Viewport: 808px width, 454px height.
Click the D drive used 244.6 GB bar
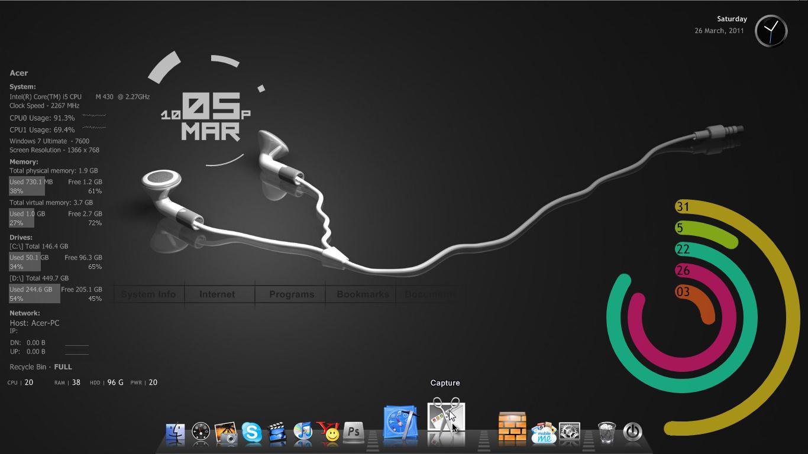pos(34,294)
